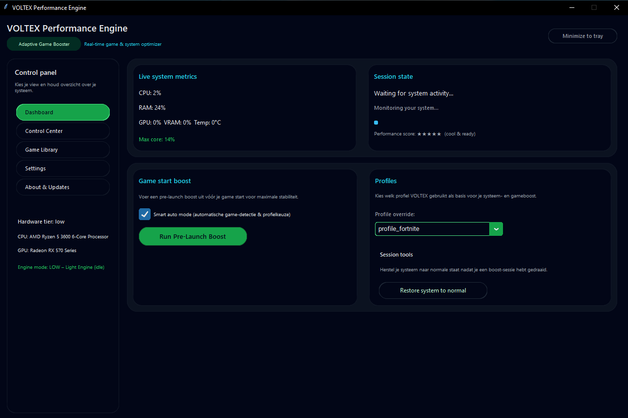The image size is (628, 418).
Task: Click the VOLTEX feather icon in title bar
Action: (6, 7)
